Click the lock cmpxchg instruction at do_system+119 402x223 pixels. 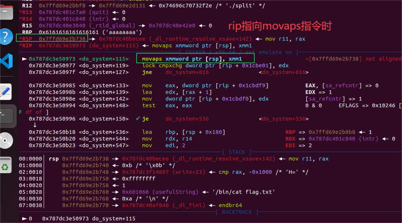(215, 65)
